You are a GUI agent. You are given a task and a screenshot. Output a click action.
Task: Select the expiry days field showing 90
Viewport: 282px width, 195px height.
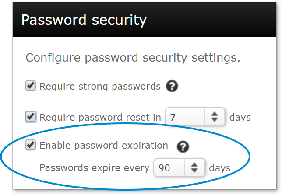tap(169, 167)
